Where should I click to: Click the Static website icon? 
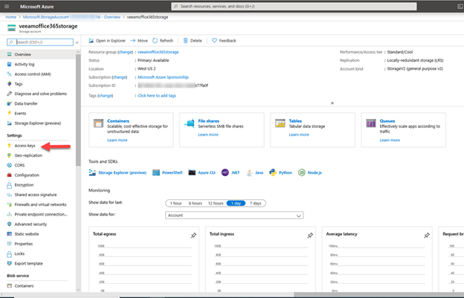9,234
